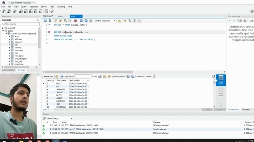Go back in SQL Additions help
254x142 pixels.
229,21
